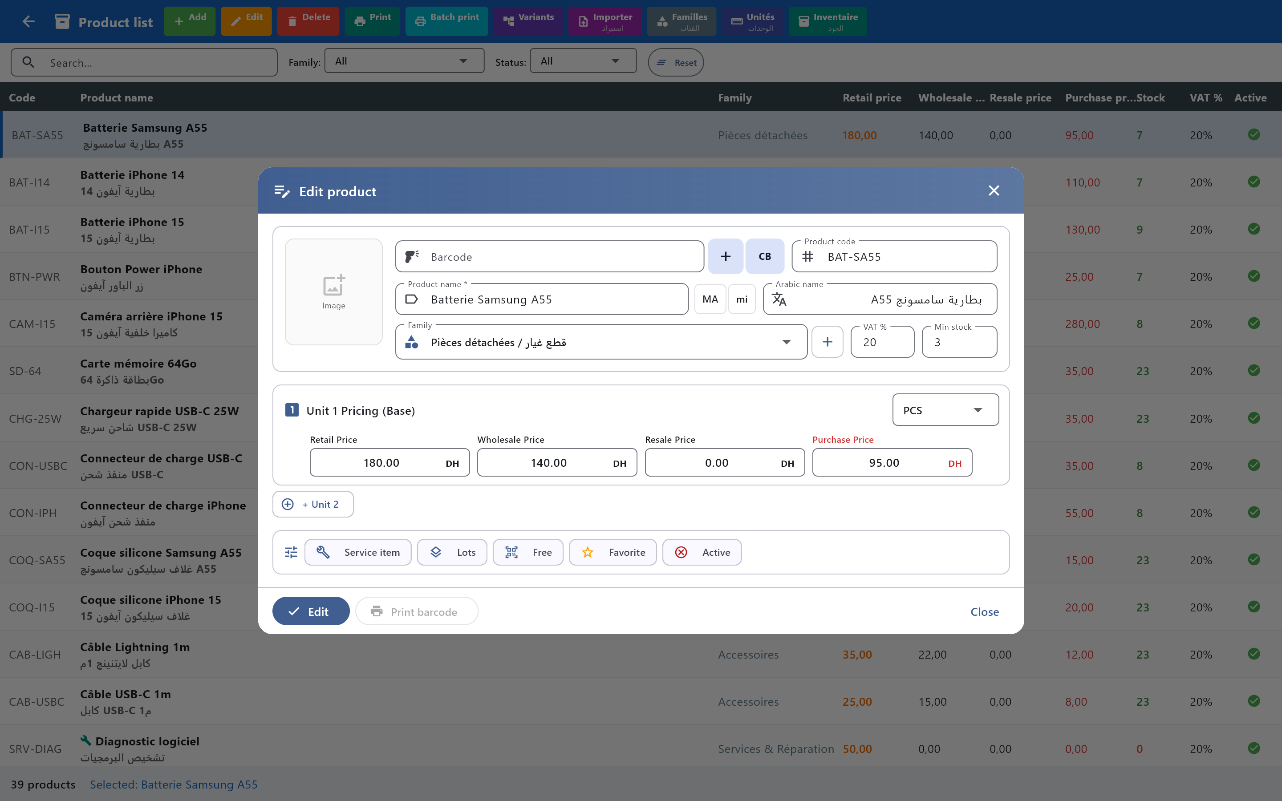Click the translate icon in Arabic name
This screenshot has width=1282, height=801.
[x=779, y=299]
